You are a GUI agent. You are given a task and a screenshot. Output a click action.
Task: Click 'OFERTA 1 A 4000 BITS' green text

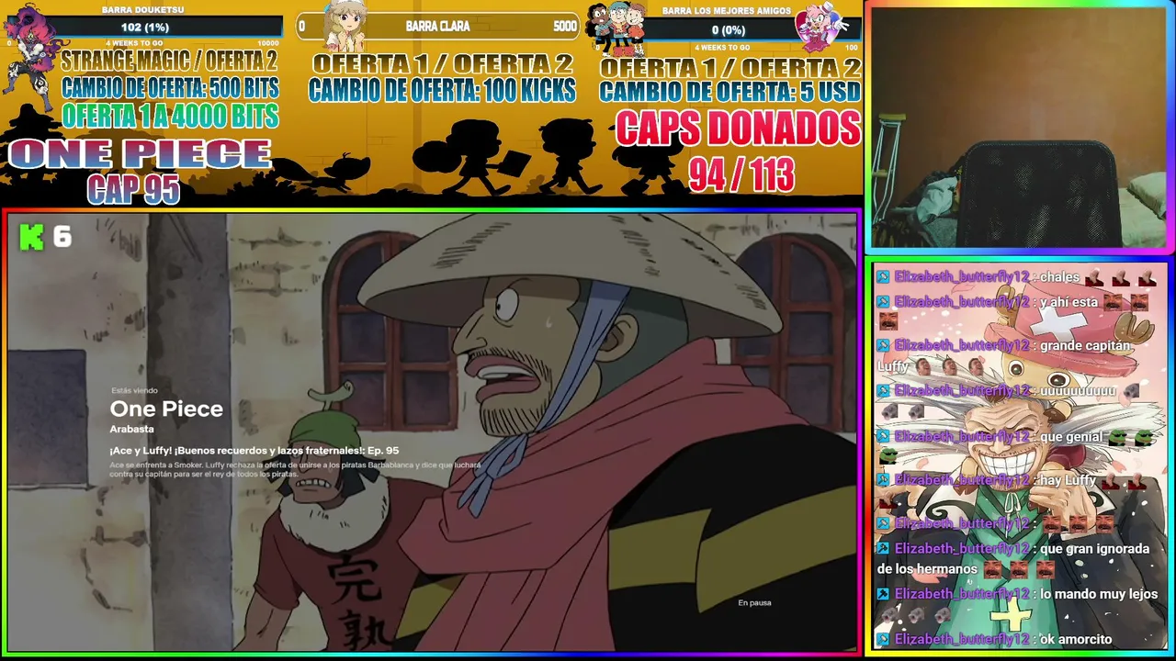pos(170,116)
